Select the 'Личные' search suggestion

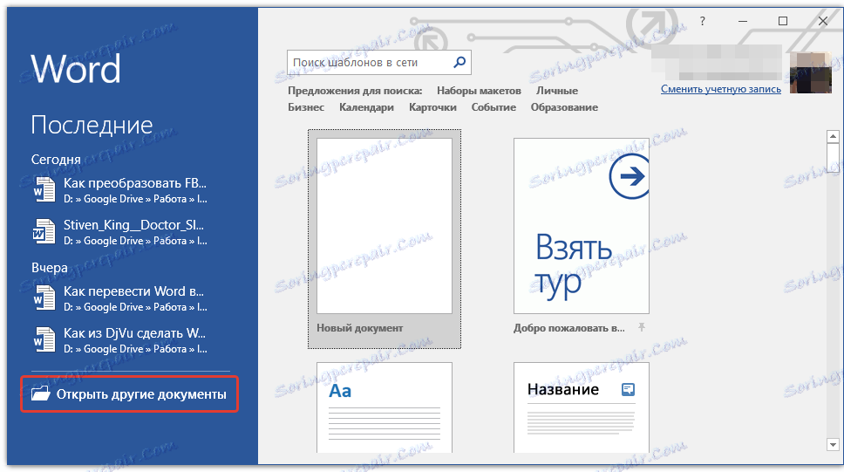pyautogui.click(x=557, y=91)
